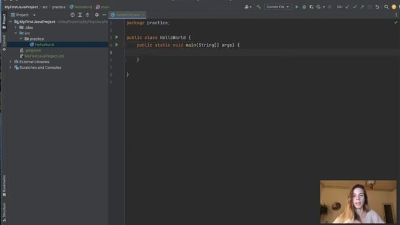This screenshot has height=225, width=400.
Task: Expand Scratches and Consoles
Action: (11, 67)
